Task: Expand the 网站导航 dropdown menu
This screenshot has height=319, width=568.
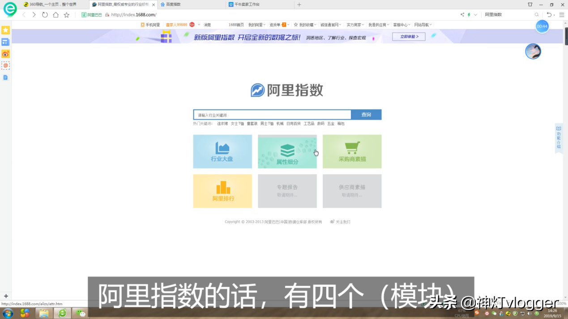Action: click(423, 25)
